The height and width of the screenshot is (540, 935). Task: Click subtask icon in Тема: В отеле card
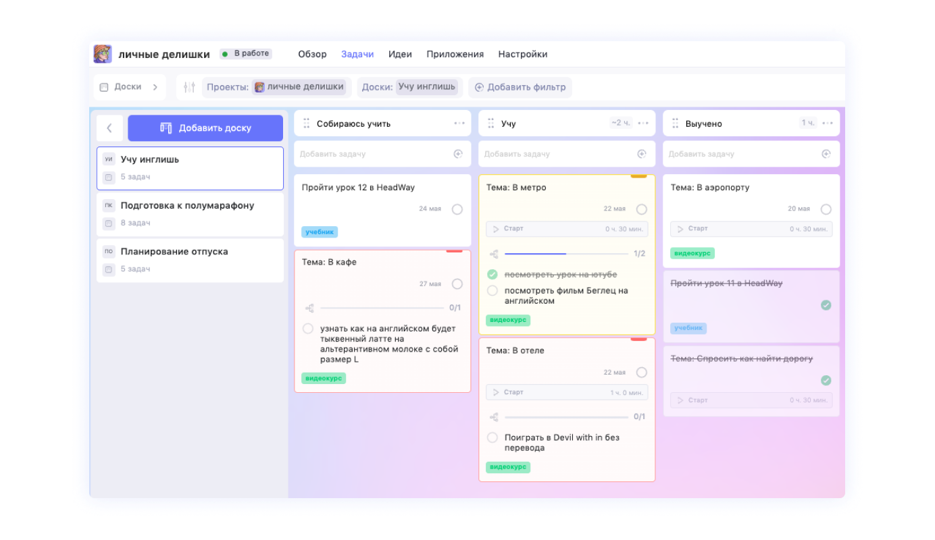click(x=494, y=417)
